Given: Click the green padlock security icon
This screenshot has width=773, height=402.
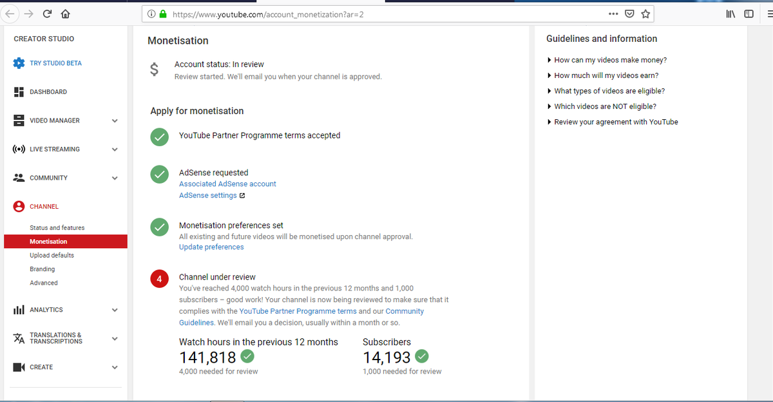Looking at the screenshot, I should pyautogui.click(x=162, y=14).
